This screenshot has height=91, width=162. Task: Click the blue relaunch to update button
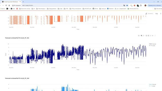[x=155, y=6]
